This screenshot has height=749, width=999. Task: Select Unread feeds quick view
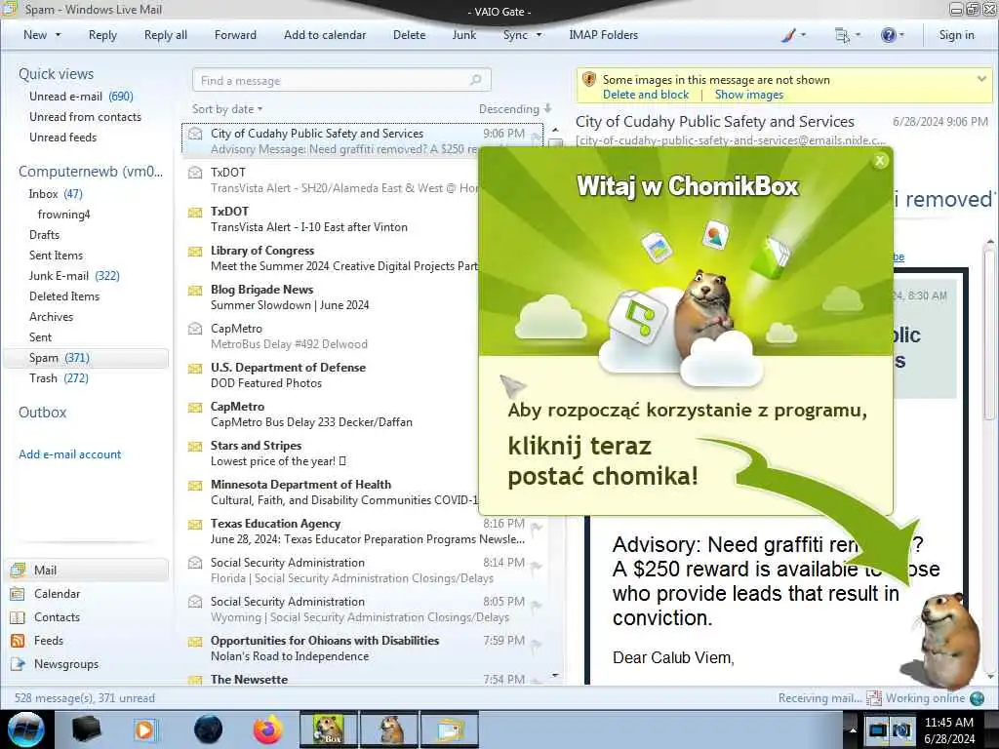[x=63, y=137]
